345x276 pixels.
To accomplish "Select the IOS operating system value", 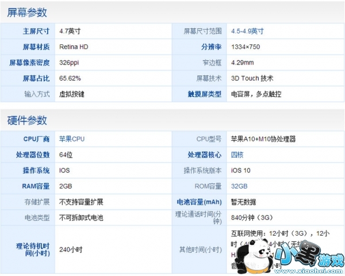I will 64,171.
